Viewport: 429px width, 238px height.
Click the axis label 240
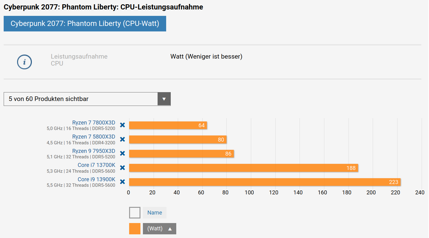tap(420, 193)
